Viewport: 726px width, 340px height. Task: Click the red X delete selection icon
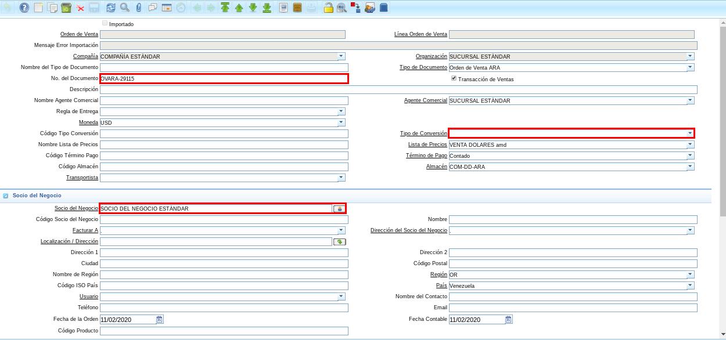[x=80, y=8]
